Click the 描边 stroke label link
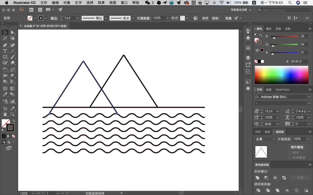This screenshot has height=195, width=313. tap(54, 18)
